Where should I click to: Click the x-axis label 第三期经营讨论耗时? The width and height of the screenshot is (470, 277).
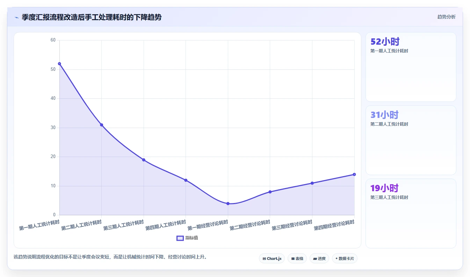[x=292, y=225]
